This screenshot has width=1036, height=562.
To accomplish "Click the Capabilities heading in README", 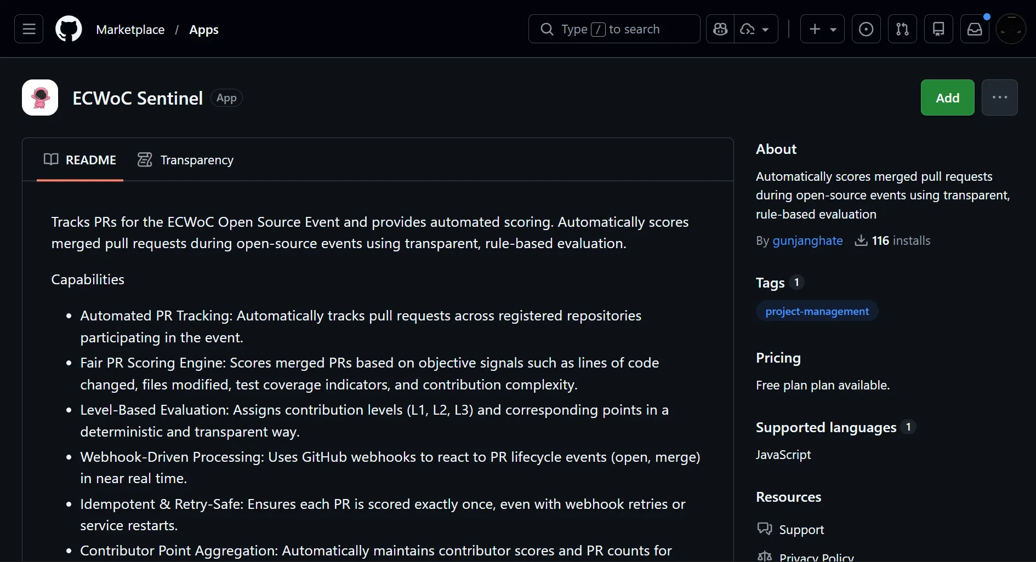I will 88,279.
